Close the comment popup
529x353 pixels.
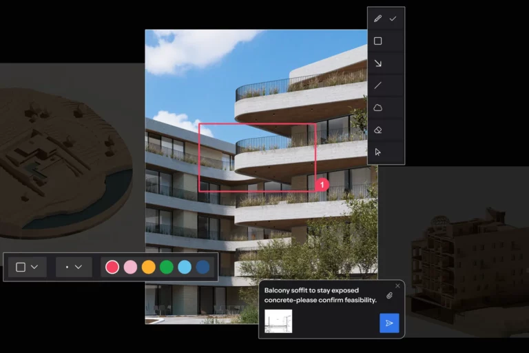[x=397, y=285]
